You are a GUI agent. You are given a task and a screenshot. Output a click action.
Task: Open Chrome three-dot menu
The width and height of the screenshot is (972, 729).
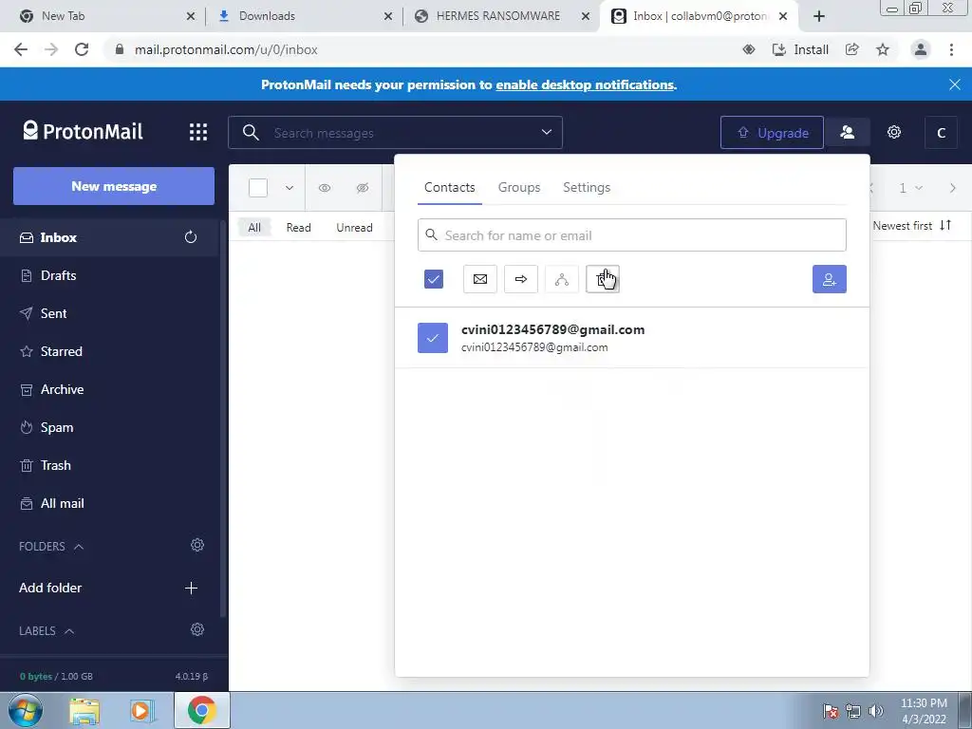pyautogui.click(x=951, y=49)
